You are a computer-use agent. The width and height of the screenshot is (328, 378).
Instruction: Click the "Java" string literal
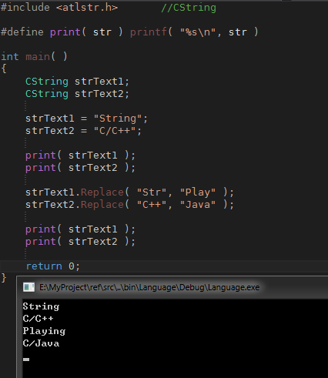[x=198, y=205]
